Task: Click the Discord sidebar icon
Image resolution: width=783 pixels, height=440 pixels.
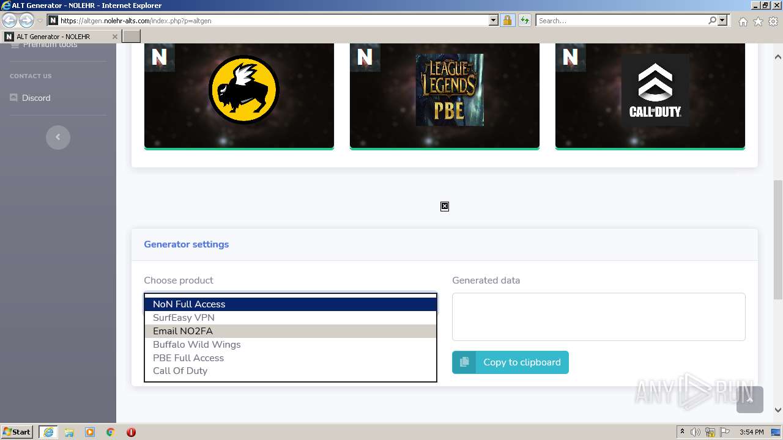Action: tap(14, 98)
